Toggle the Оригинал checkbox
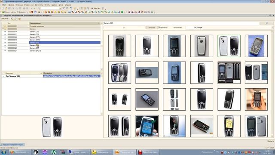The height and width of the screenshot is (155, 275). point(159,28)
